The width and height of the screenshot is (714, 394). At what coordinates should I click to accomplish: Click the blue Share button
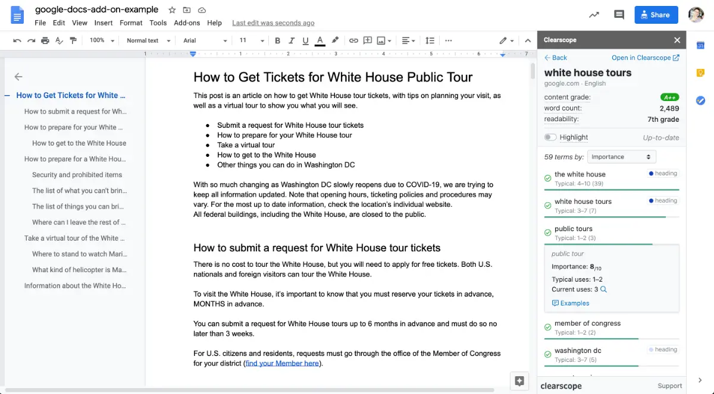(656, 15)
